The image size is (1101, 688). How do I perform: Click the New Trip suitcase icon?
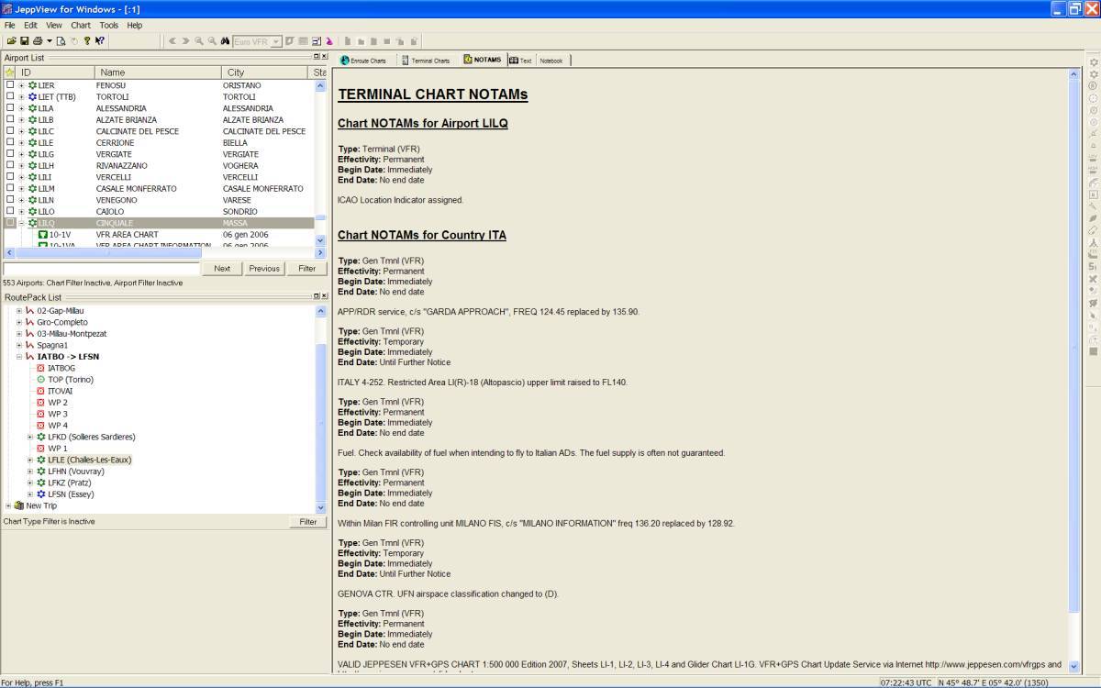pos(18,505)
